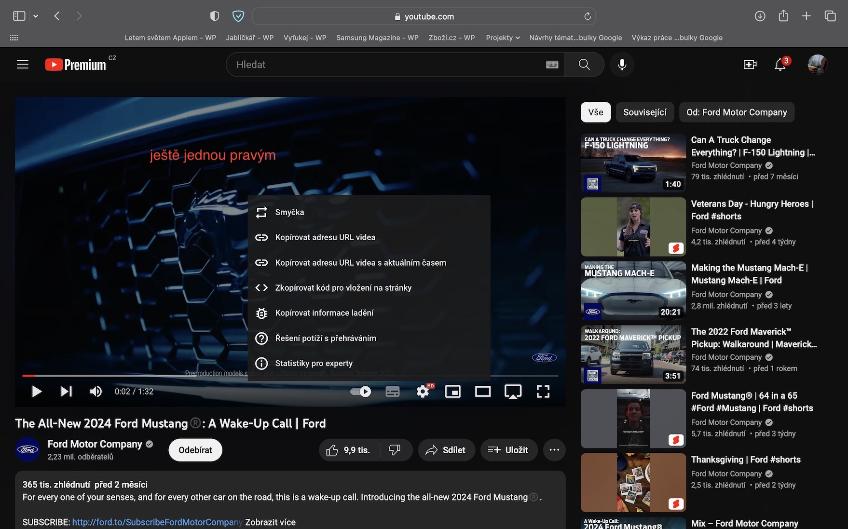Screen dimensions: 848x529
Task: Open the 2022 Ford Maverick Pickup thumbnail
Action: pyautogui.click(x=633, y=355)
